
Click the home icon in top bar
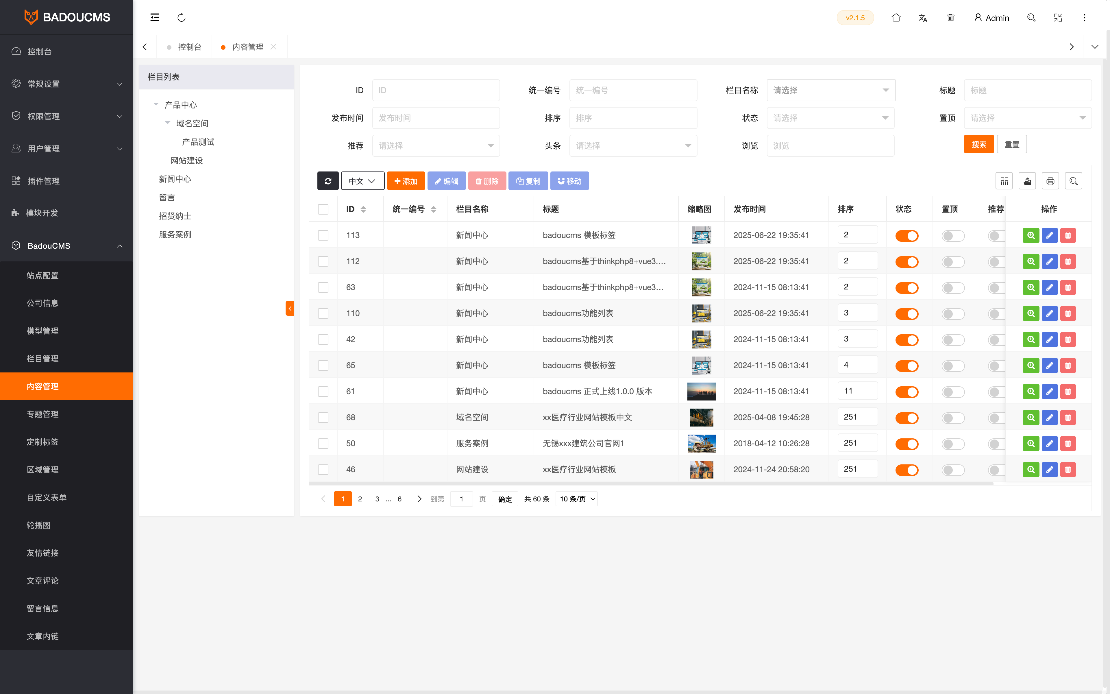896,17
